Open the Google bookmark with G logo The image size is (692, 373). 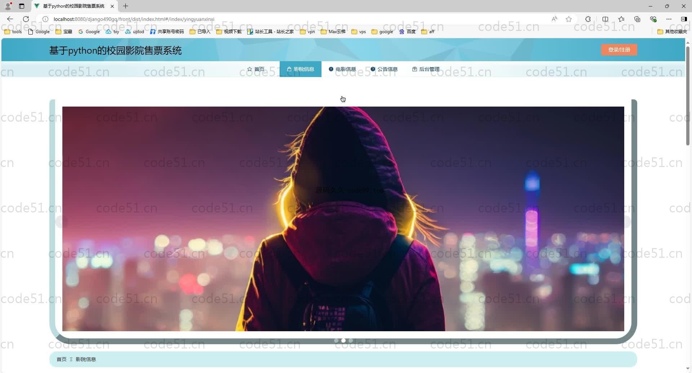pyautogui.click(x=89, y=32)
